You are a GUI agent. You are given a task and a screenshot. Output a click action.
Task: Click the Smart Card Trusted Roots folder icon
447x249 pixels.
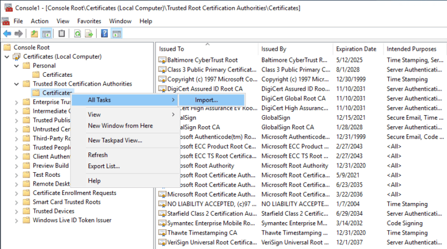26,202
